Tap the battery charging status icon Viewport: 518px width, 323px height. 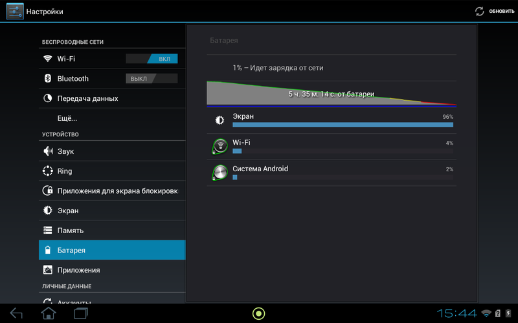tap(508, 313)
